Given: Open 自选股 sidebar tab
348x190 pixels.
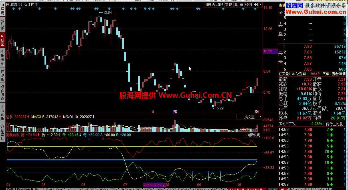Looking at the screenshot, I should pos(3,76).
